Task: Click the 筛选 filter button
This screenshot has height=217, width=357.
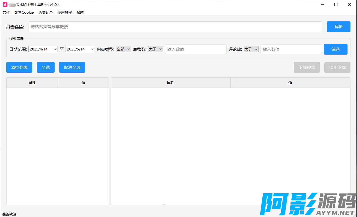Action: 336,49
